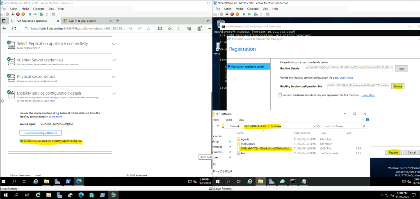Click Browse button for configuration file
420x199 pixels.
click(398, 86)
